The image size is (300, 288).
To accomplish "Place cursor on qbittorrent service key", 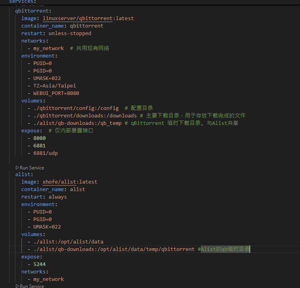I will [x=32, y=11].
